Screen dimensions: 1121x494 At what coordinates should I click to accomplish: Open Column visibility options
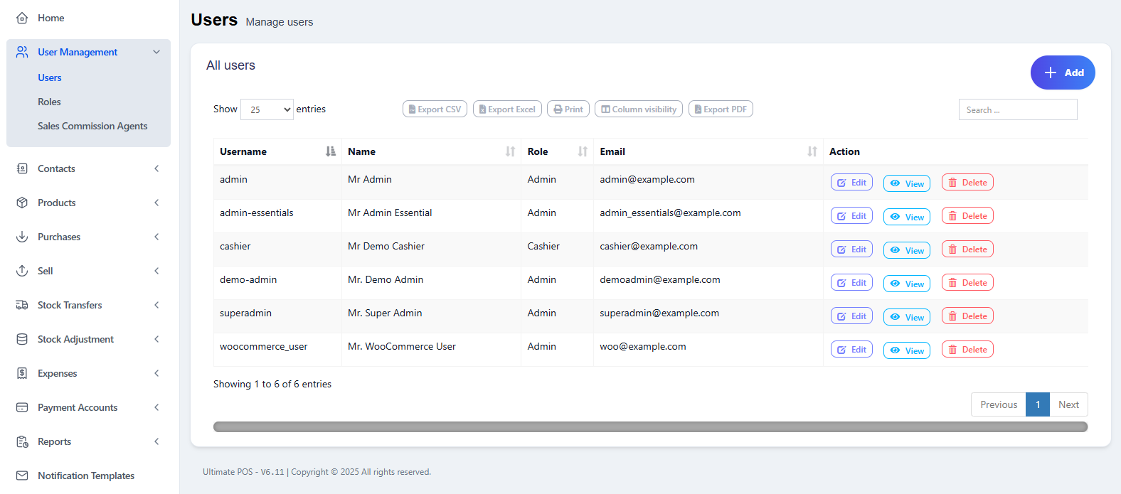[639, 109]
